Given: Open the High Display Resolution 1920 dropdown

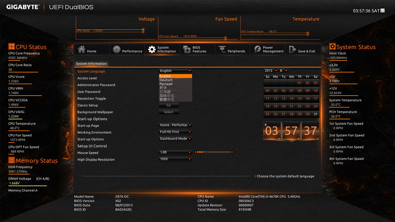Looking at the screenshot, I should click(x=176, y=159).
